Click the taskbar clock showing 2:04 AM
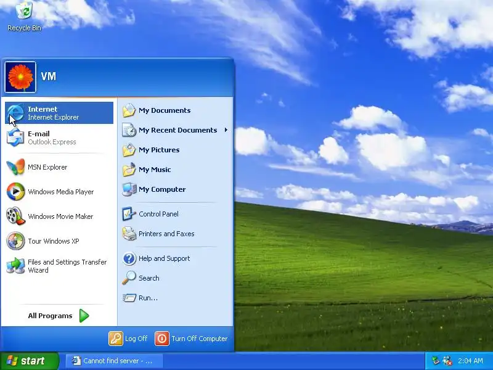 [470, 361]
